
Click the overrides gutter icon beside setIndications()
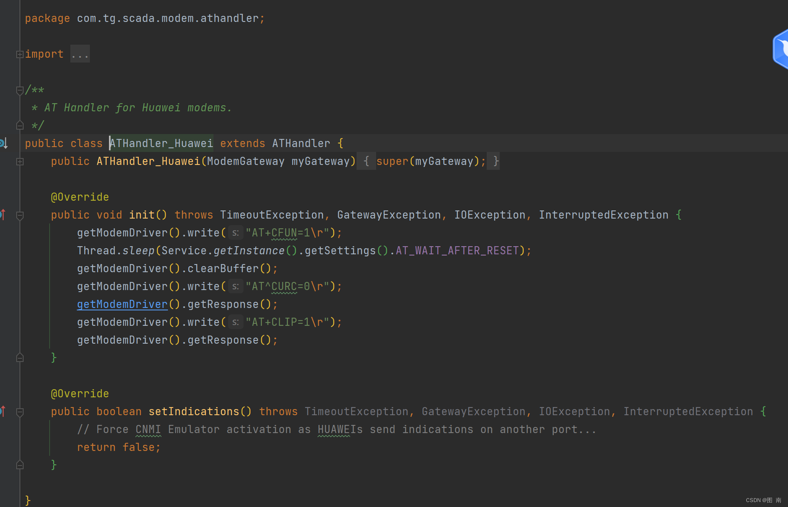[3, 411]
